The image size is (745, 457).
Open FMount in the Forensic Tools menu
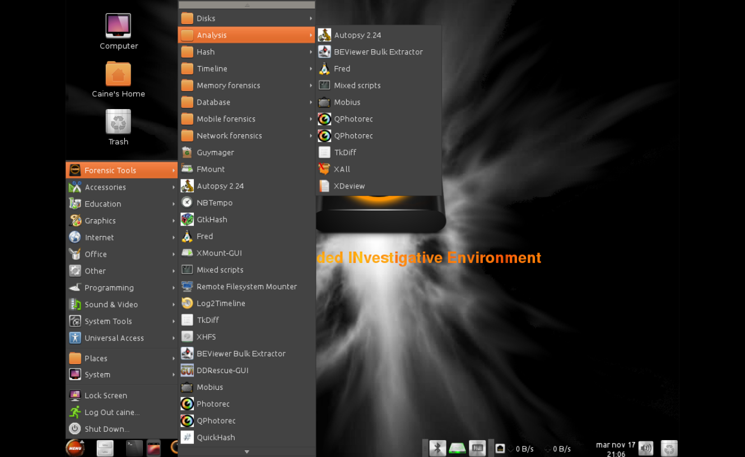[x=246, y=169]
